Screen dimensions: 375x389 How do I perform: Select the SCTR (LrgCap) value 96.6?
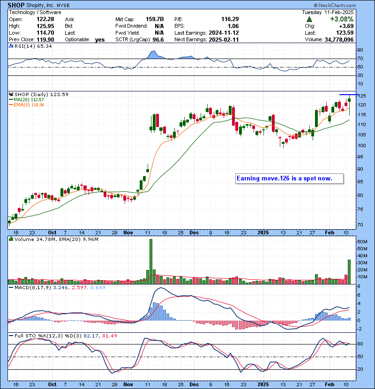(x=158, y=39)
